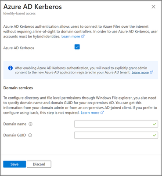
Task: Open the Learn more link about admin consent
Action: (x=140, y=72)
